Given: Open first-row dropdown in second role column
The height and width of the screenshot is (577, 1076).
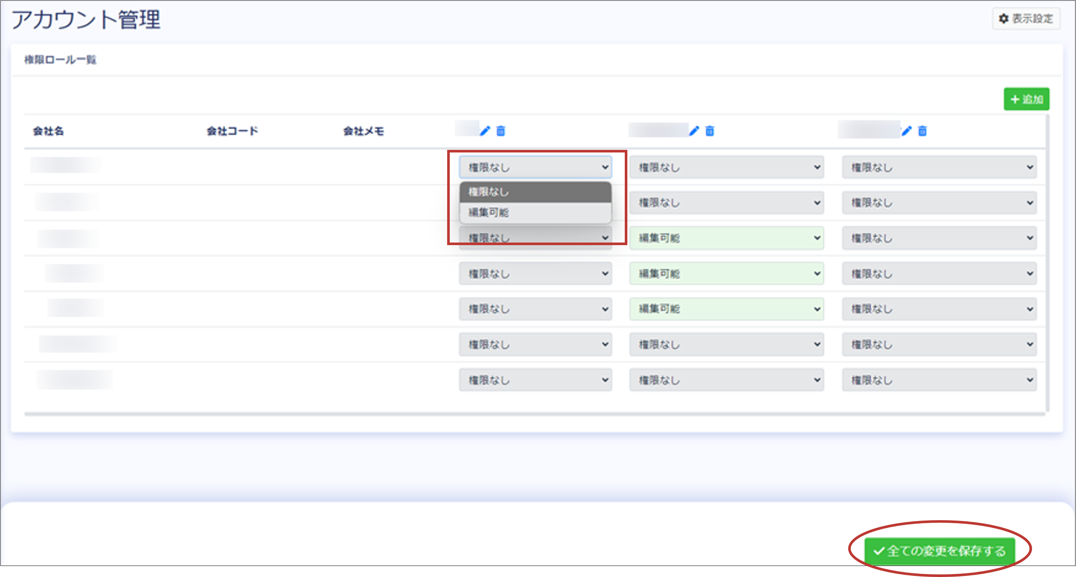Looking at the screenshot, I should click(x=727, y=168).
